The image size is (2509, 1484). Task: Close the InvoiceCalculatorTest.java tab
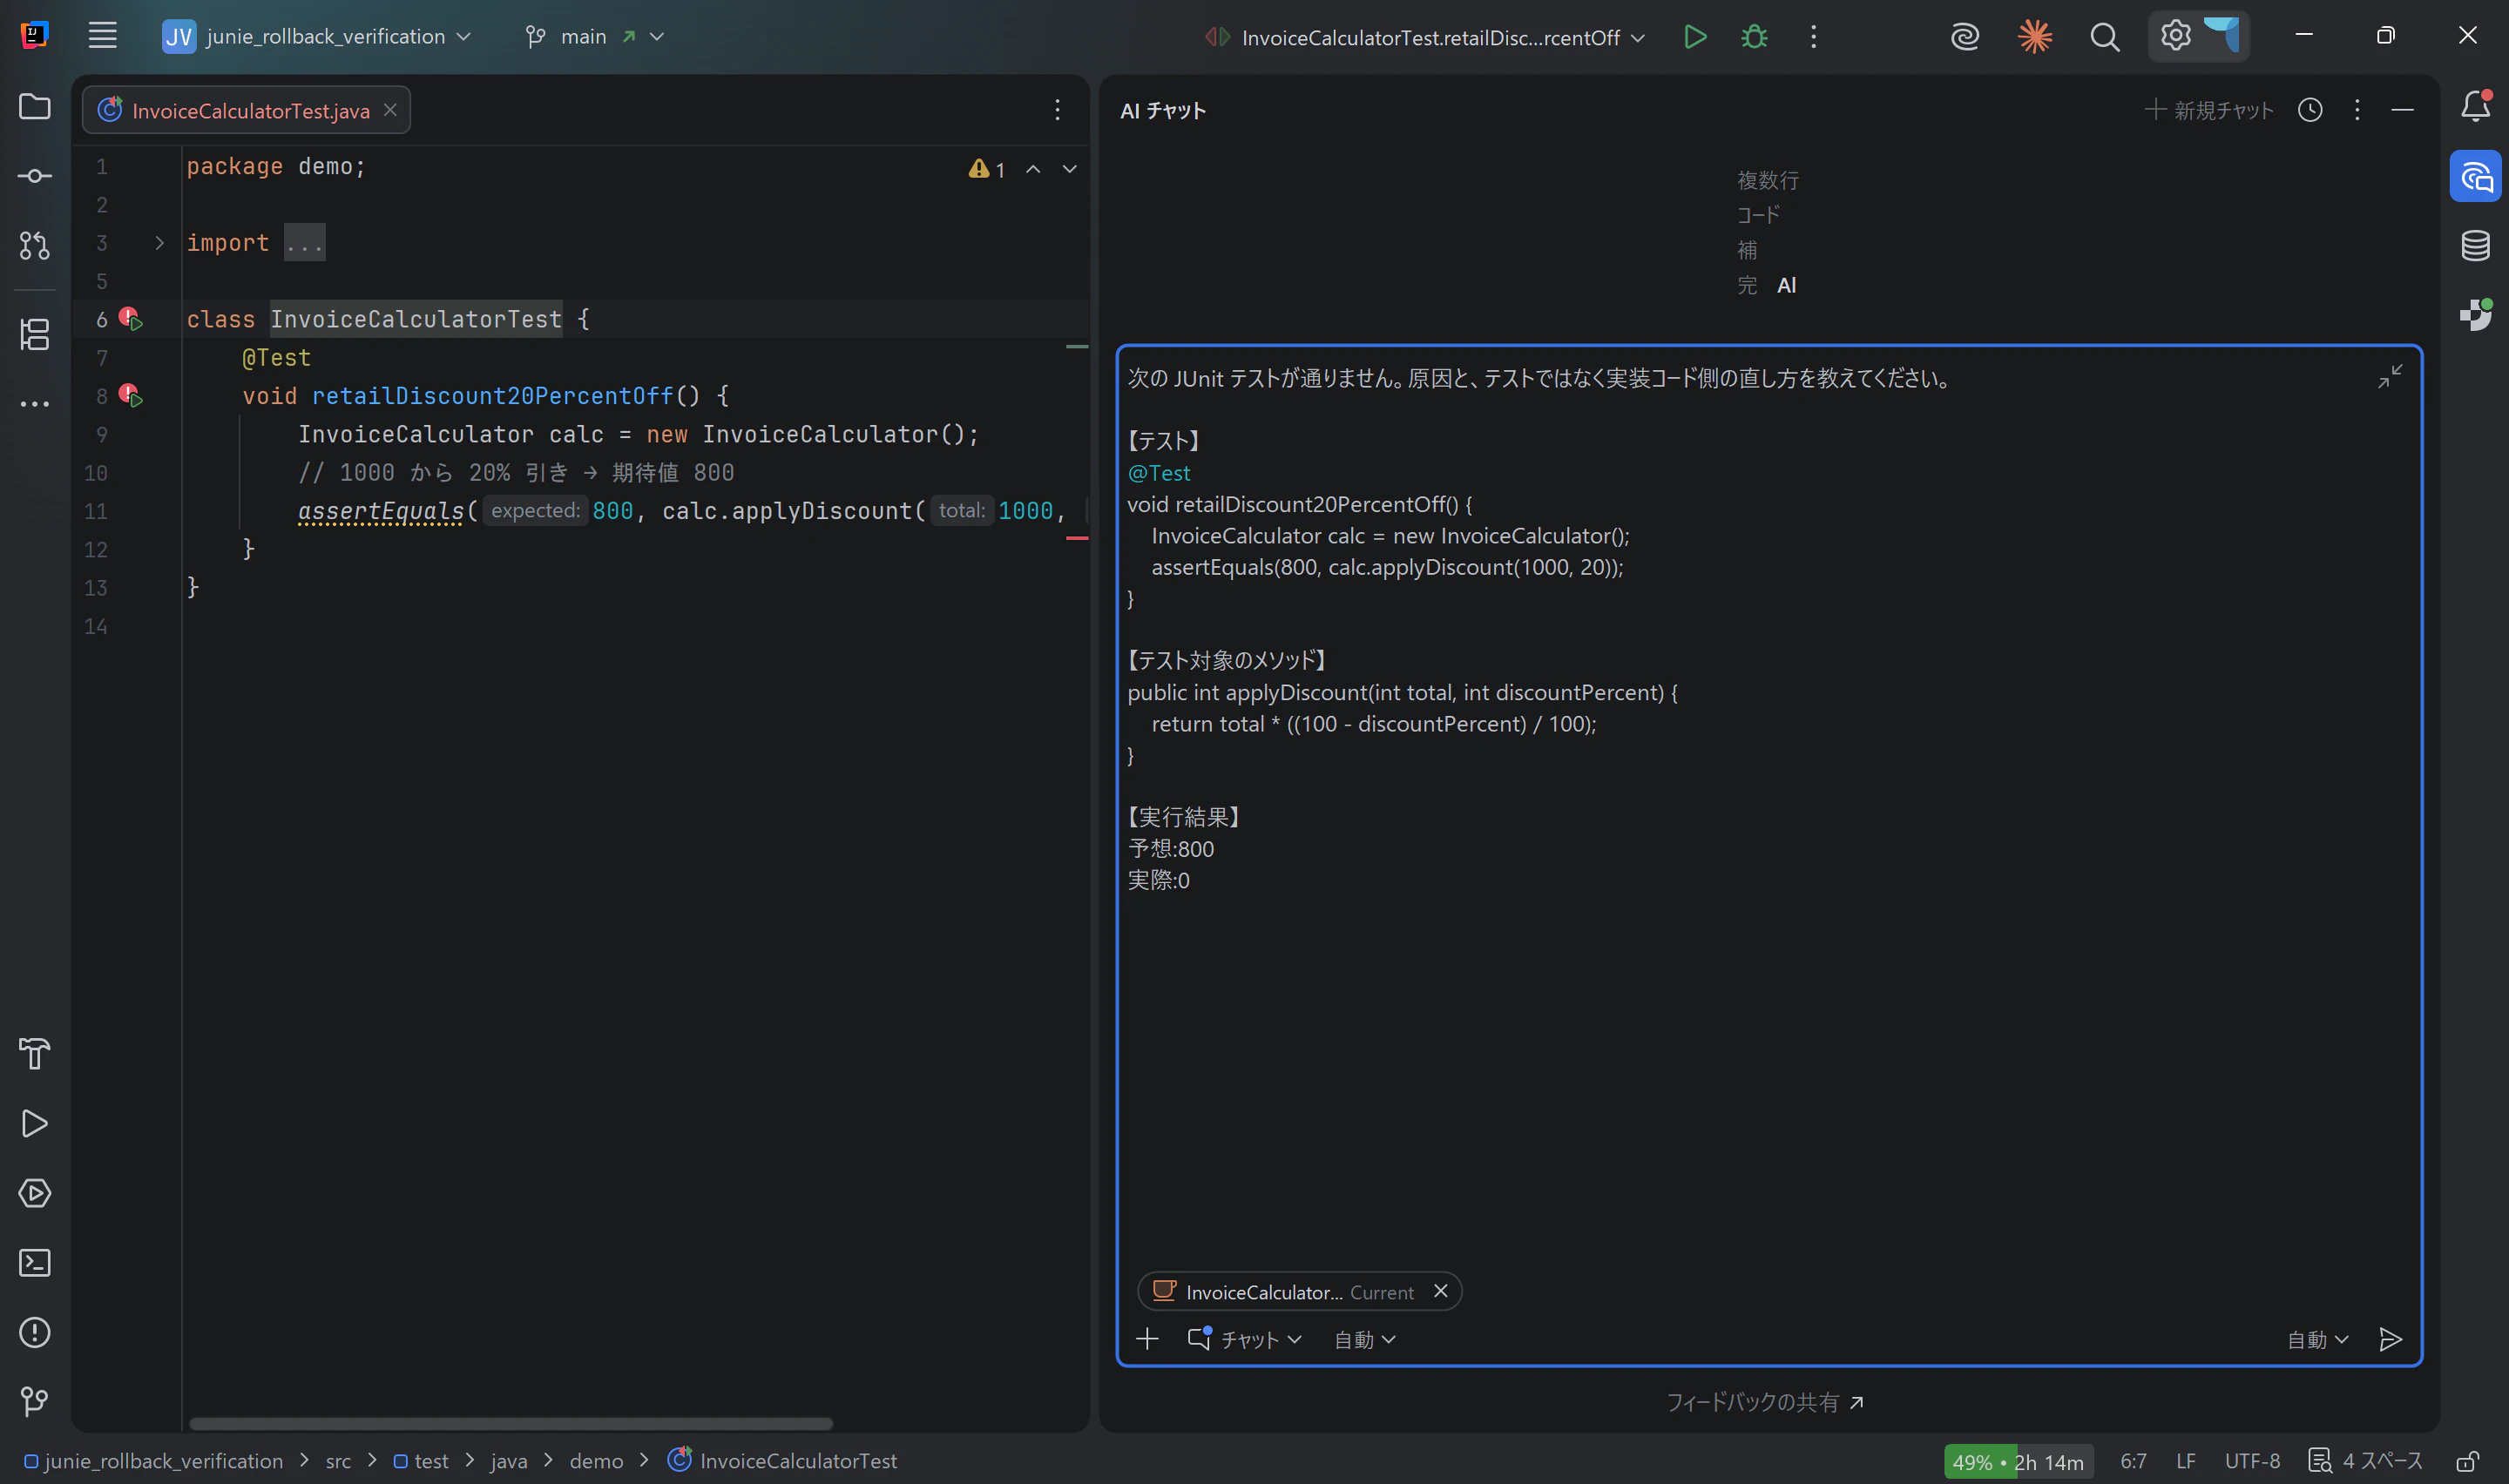tap(391, 110)
